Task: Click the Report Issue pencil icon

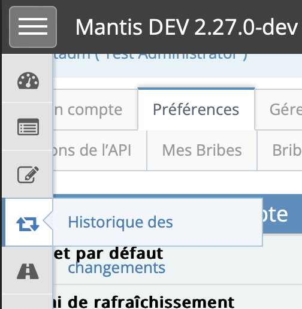Action: point(28,174)
